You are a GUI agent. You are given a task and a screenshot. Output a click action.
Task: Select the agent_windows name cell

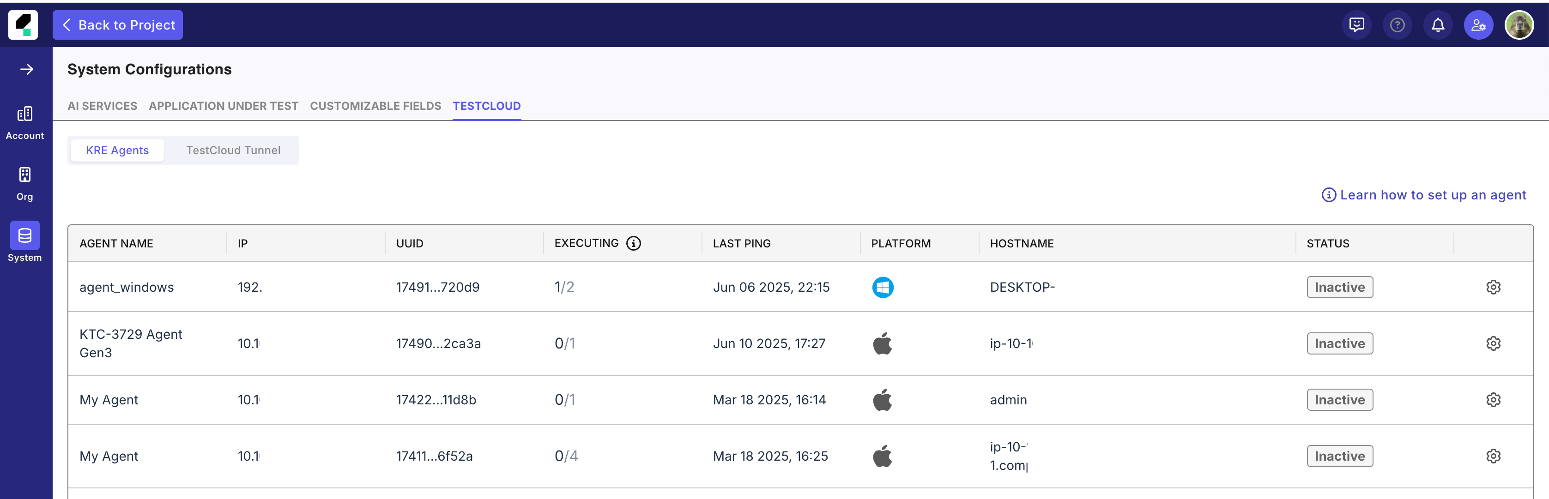[126, 288]
